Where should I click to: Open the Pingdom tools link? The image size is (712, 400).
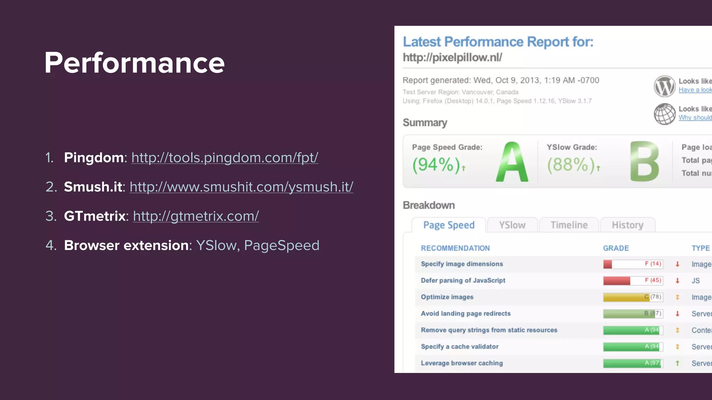[x=225, y=158]
